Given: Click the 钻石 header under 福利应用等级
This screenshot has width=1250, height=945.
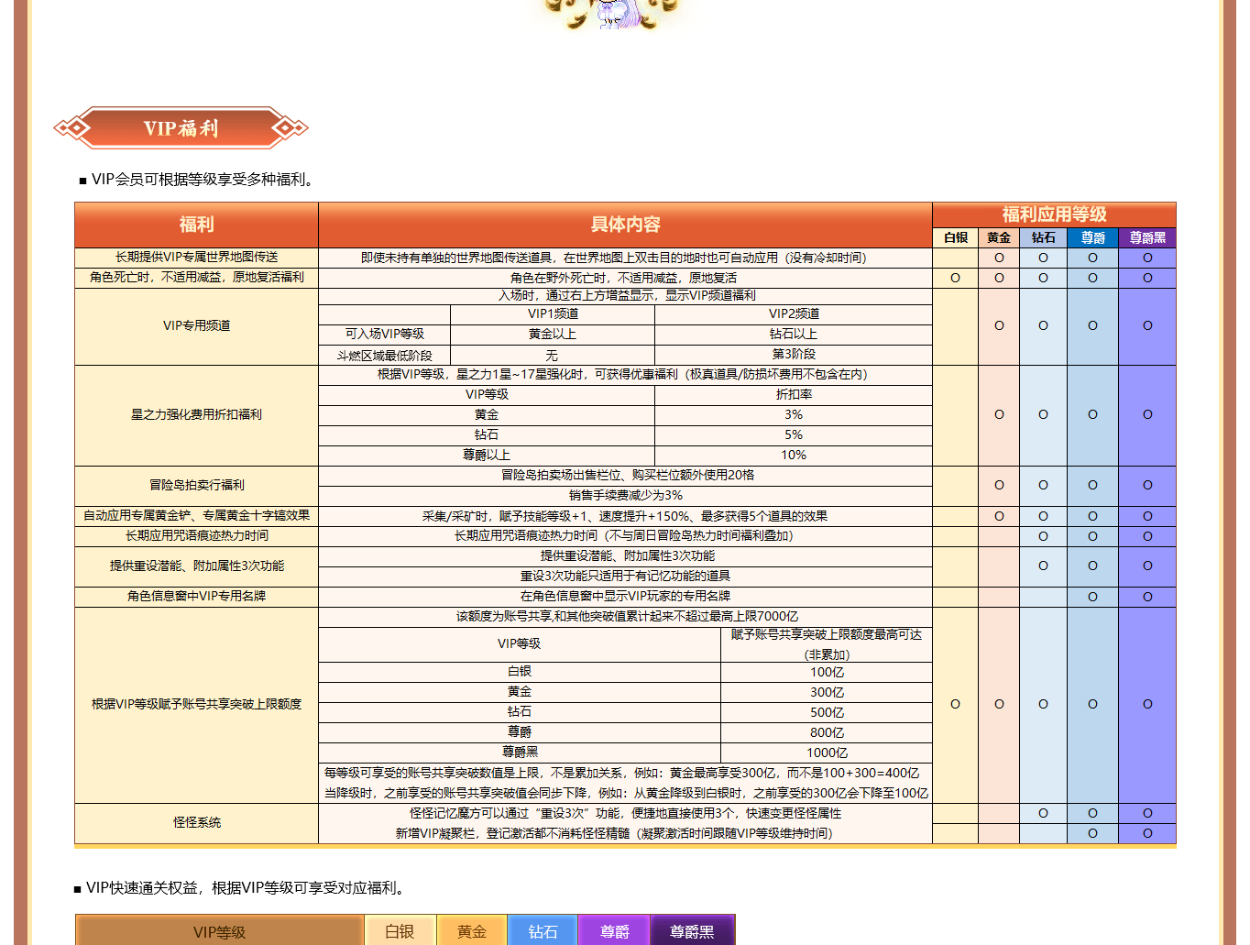Looking at the screenshot, I should click(x=1043, y=237).
